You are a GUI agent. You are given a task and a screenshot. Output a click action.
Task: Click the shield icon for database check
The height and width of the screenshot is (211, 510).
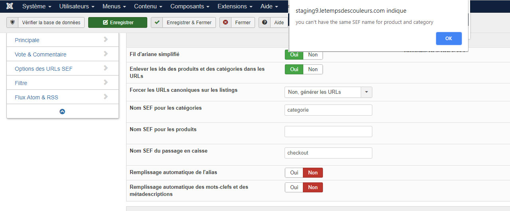13,23
